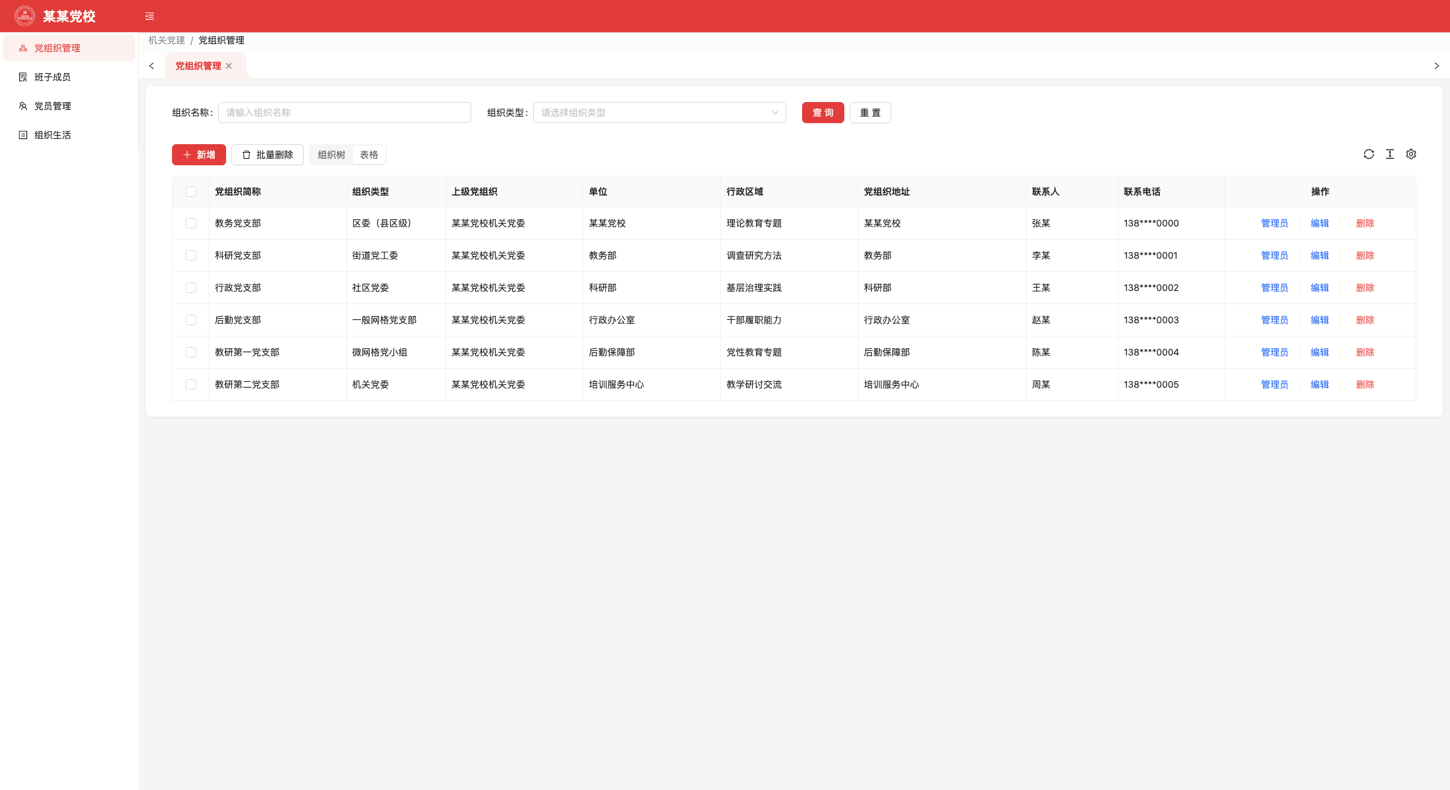Click 删除 for 行政党支部

point(1365,288)
